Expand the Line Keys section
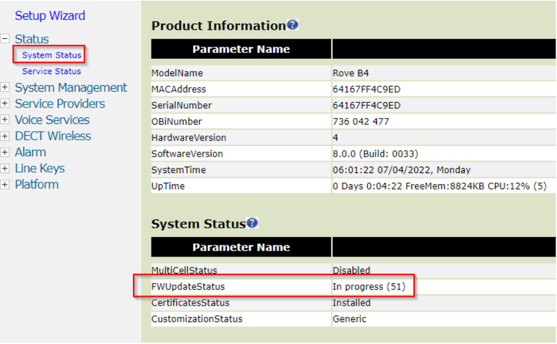The width and height of the screenshot is (557, 344). [5, 168]
